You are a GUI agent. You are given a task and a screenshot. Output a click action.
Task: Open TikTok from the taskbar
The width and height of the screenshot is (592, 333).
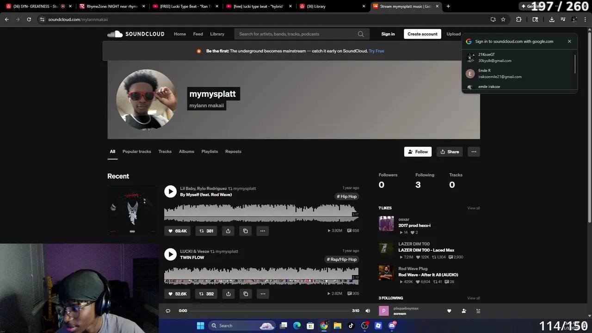351,326
